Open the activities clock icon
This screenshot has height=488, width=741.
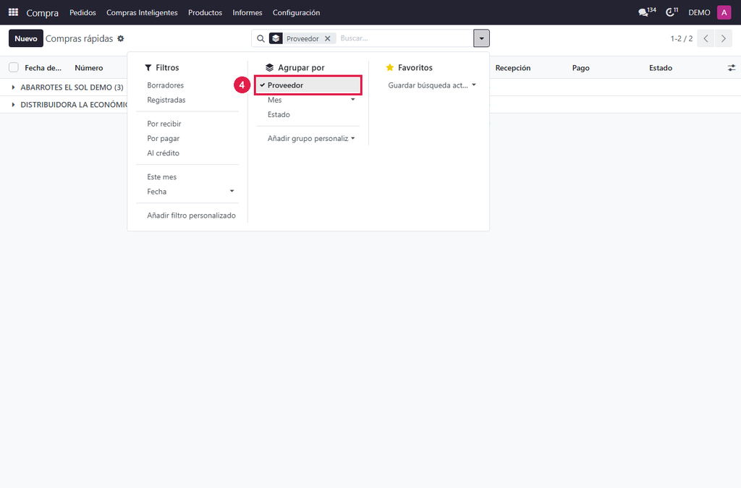coord(669,12)
